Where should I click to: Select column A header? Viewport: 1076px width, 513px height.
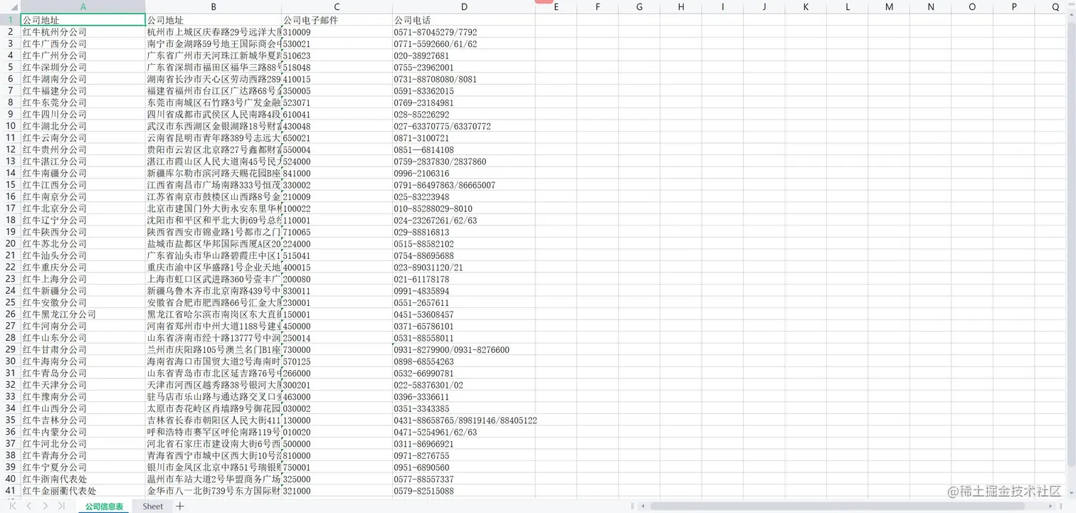[x=83, y=6]
